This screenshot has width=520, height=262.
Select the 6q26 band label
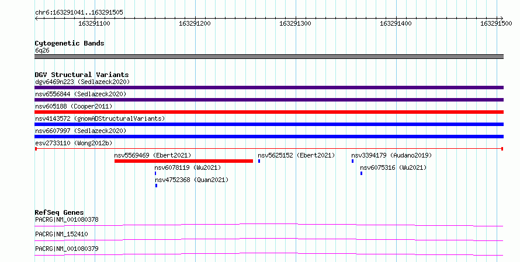point(42,50)
